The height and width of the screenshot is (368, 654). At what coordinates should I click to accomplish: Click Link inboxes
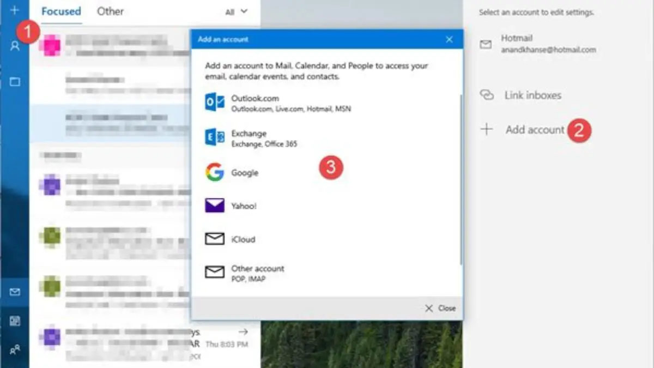[x=532, y=95]
